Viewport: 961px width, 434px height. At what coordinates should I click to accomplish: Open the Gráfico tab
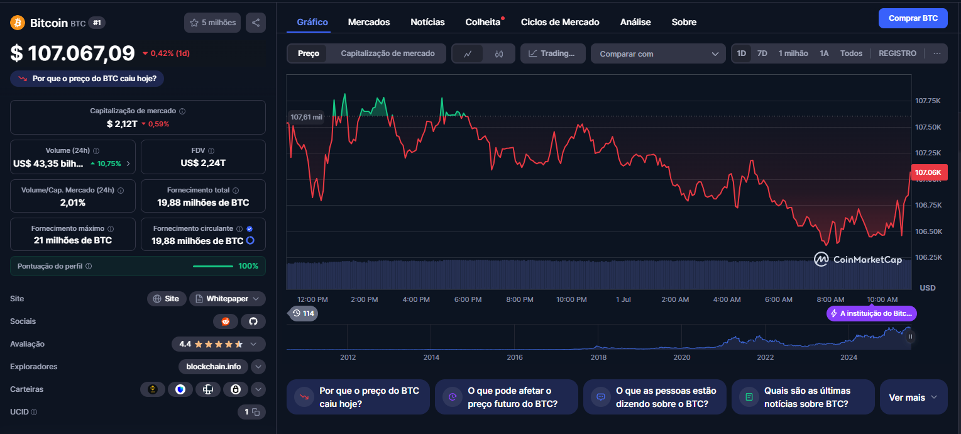[x=312, y=22]
